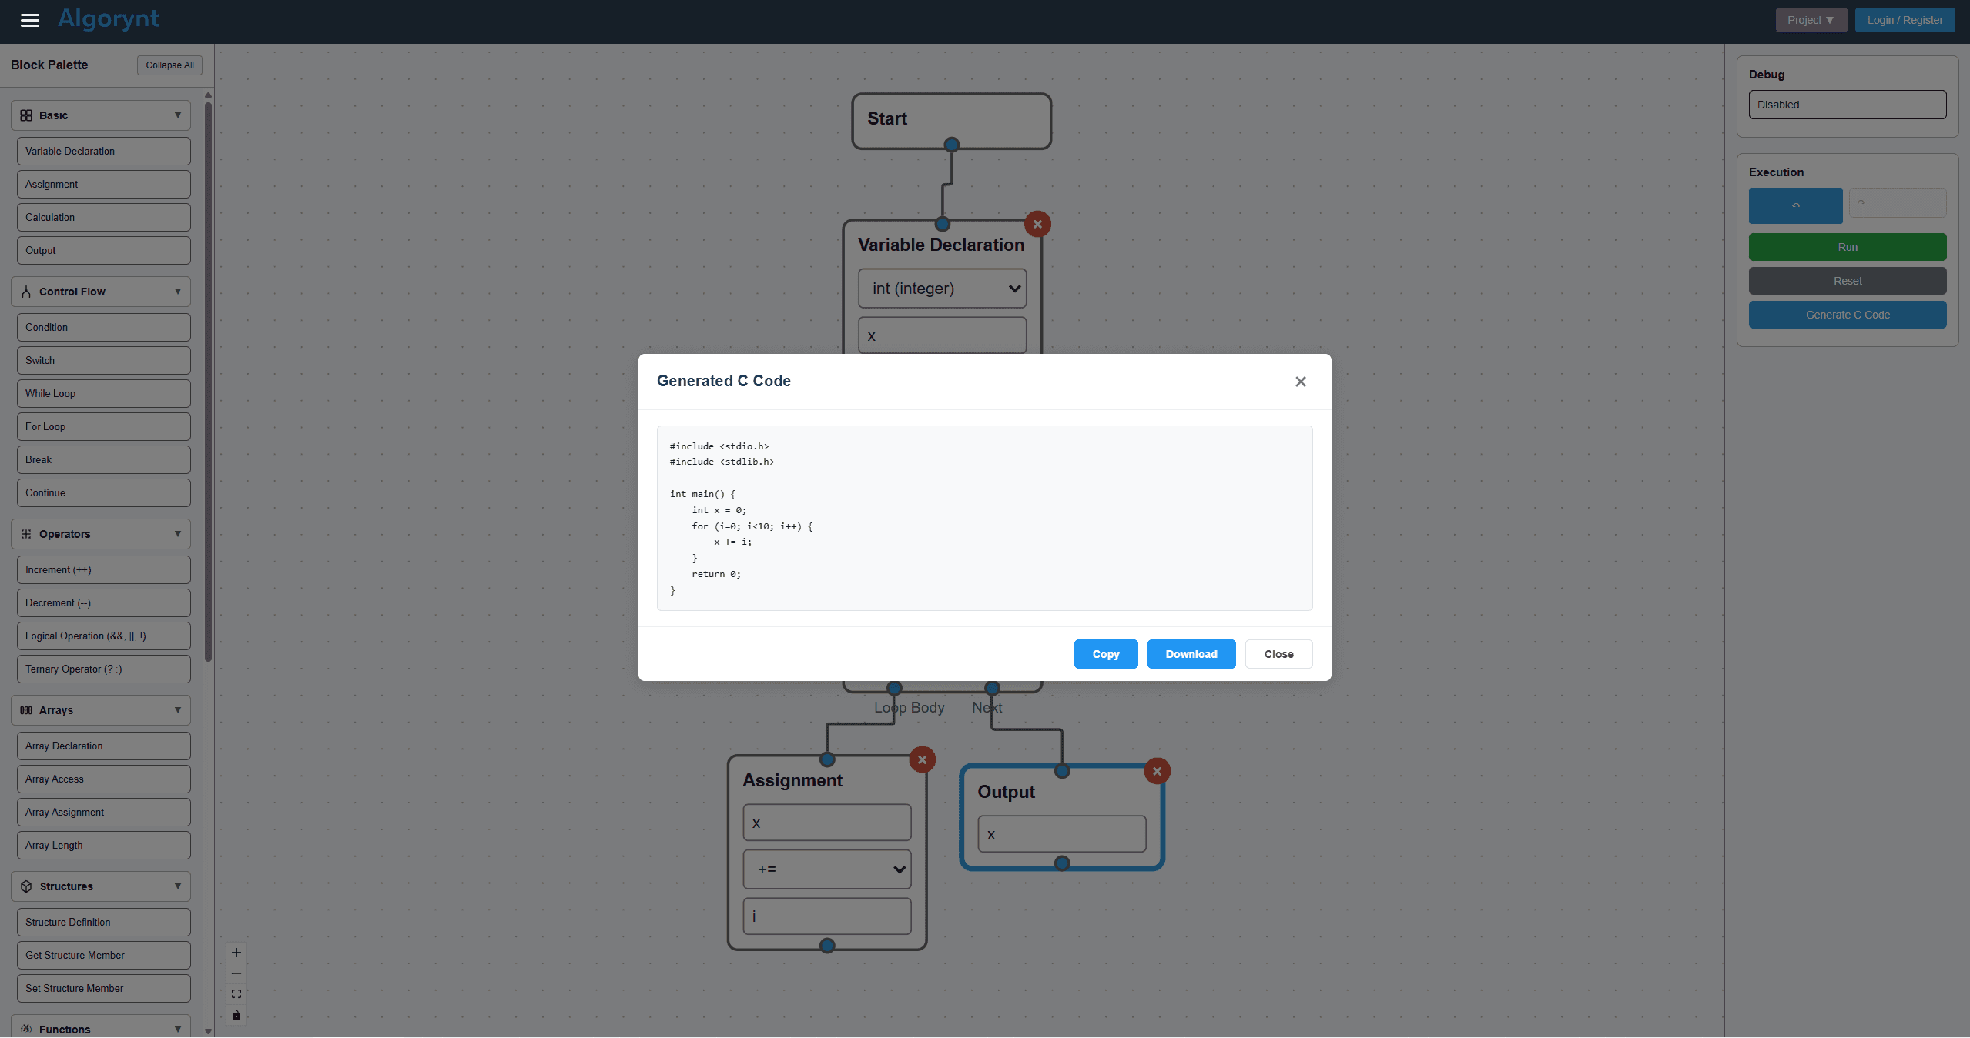Screen dimensions: 1970x1038
Task: Click the canvas zoom in plus icon
Action: [236, 953]
